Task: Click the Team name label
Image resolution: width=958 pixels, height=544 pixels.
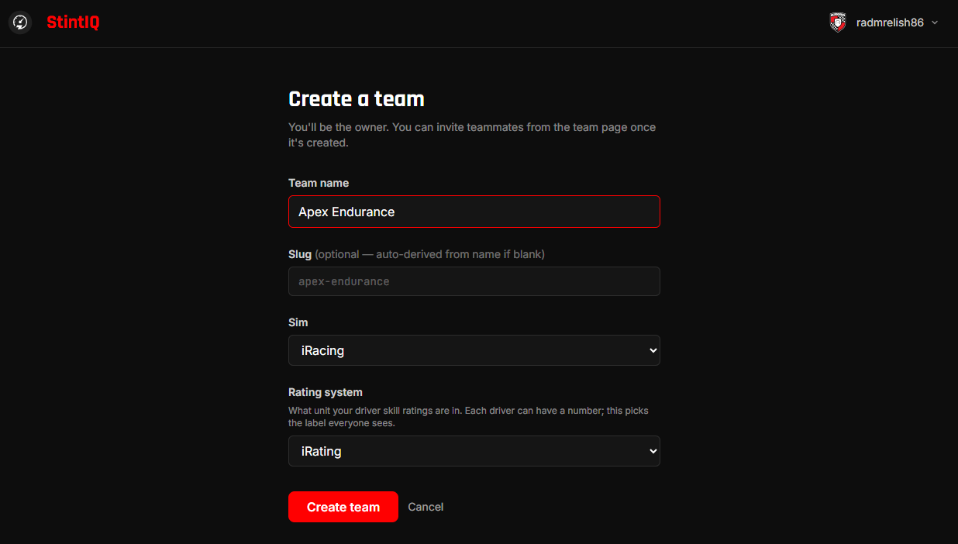Action: coord(319,183)
